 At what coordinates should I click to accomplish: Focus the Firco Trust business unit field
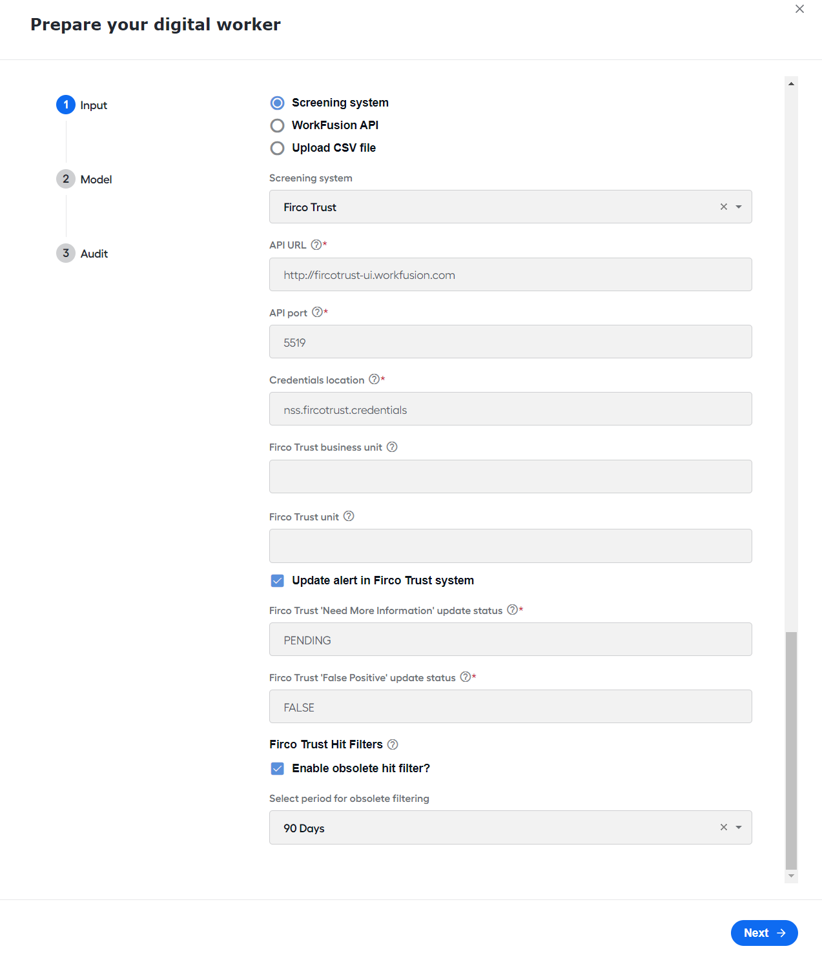[x=510, y=477]
